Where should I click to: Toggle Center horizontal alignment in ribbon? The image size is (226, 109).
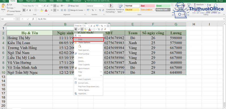[55, 10]
